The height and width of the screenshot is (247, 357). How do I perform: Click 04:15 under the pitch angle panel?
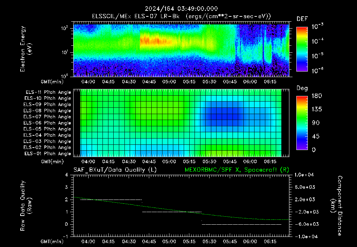pyautogui.click(x=109, y=162)
